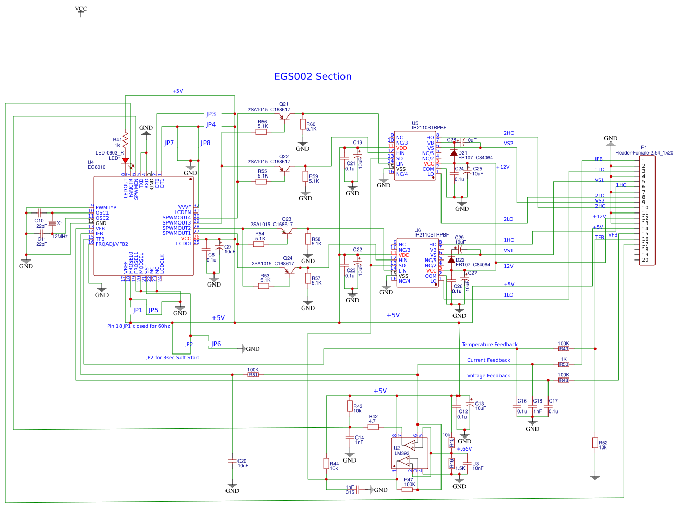Select the 'Pin 18 JP1 closed for 60hz' note
The width and height of the screenshot is (679, 508).
pos(138,326)
